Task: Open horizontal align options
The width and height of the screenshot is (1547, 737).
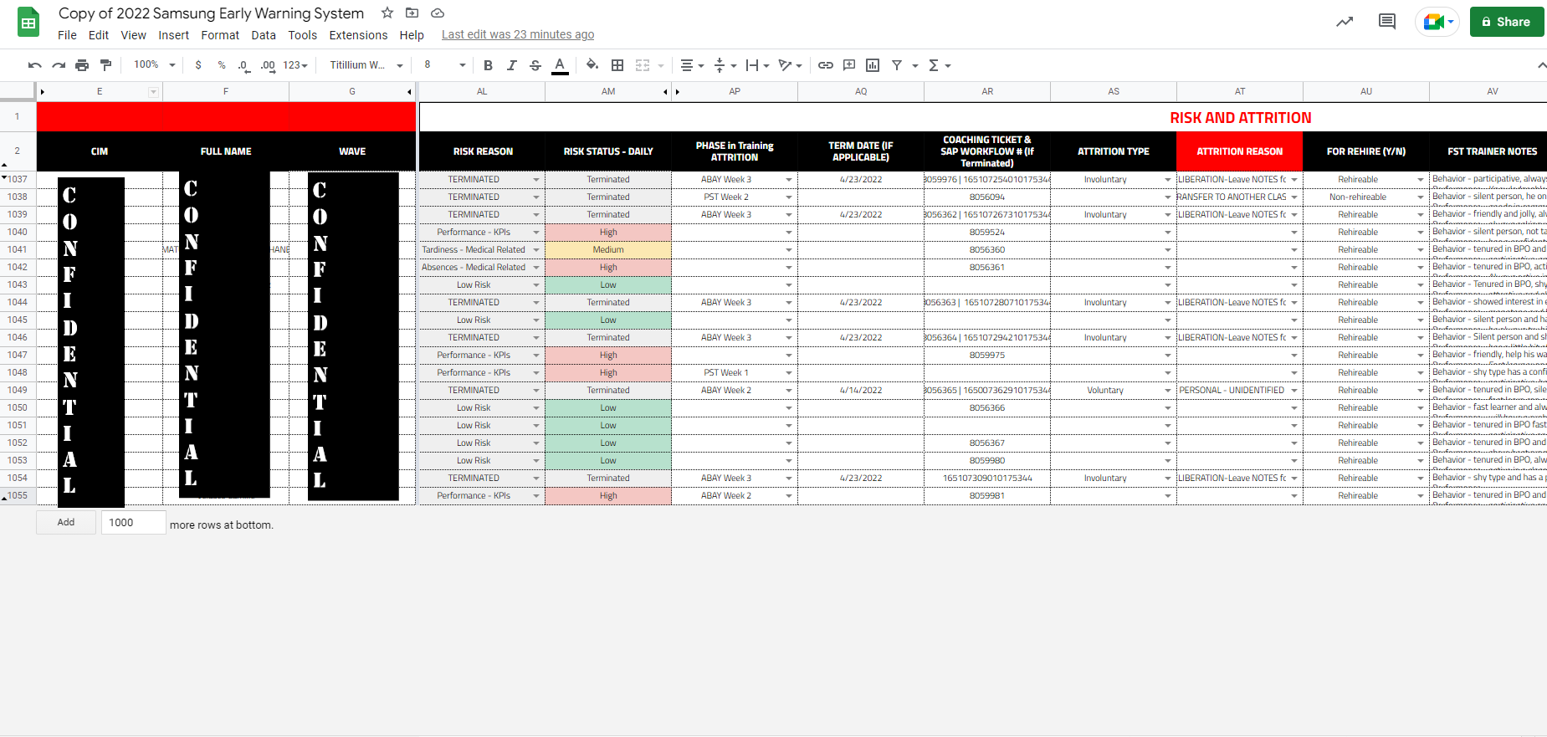Action: click(692, 65)
